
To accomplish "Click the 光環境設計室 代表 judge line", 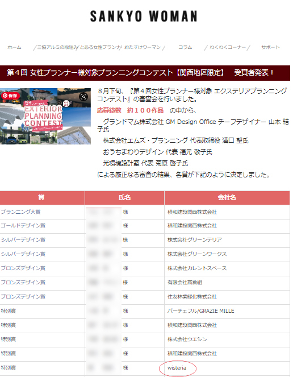I will click(145, 163).
